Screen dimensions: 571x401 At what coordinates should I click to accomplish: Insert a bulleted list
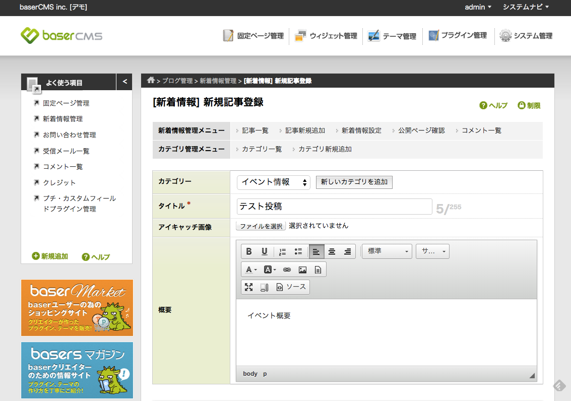click(x=298, y=251)
